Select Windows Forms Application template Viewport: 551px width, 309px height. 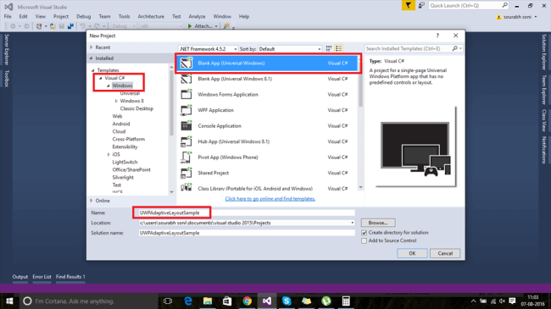click(268, 95)
